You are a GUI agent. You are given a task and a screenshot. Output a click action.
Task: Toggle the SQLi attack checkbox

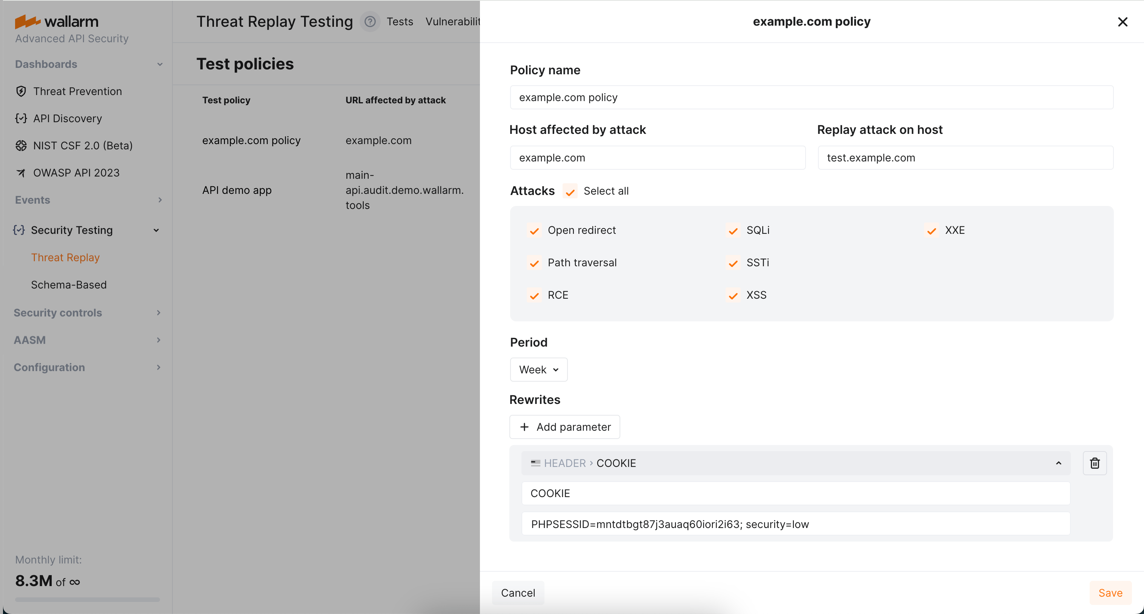(733, 230)
